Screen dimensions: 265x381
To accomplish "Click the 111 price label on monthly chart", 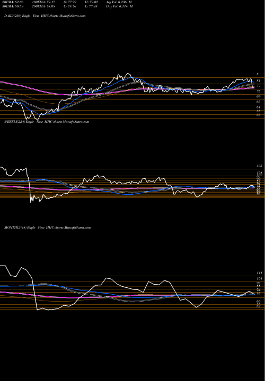I will pyautogui.click(x=259, y=273).
